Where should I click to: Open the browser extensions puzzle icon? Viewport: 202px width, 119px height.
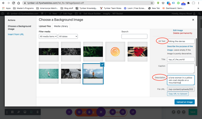coord(188,3)
